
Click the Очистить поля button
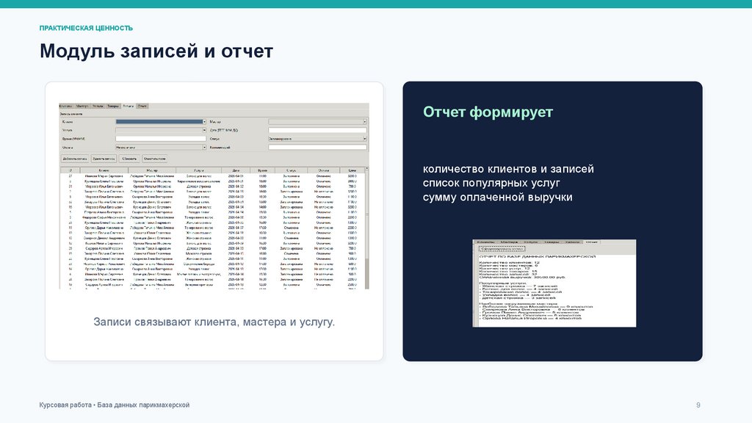[154, 159]
